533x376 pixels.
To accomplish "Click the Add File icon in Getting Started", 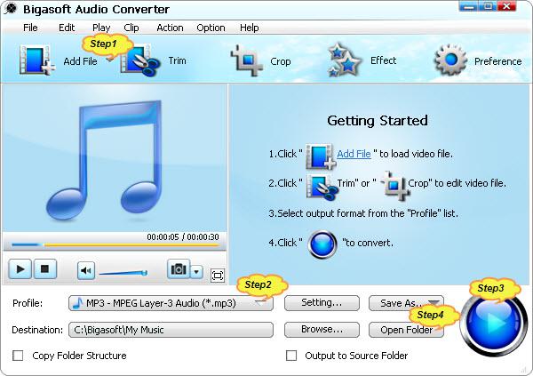I will (321, 156).
